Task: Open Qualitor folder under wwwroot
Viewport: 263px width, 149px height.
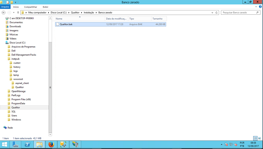Action: pyautogui.click(x=20, y=87)
